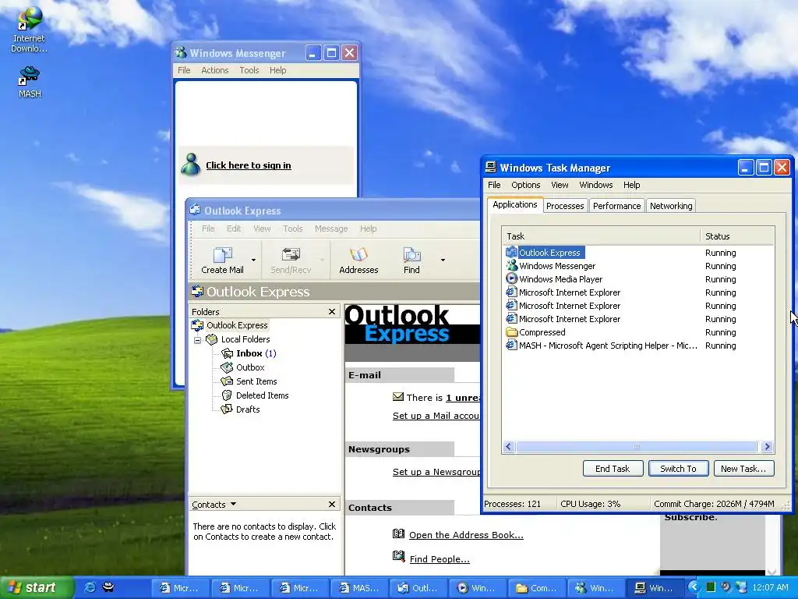Image resolution: width=798 pixels, height=599 pixels.
Task: Click the unread mail link
Action: point(463,397)
